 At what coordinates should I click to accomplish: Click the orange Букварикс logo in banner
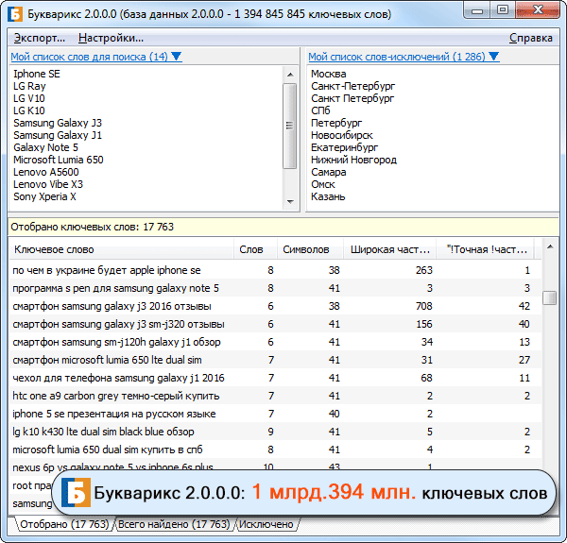coord(75,493)
